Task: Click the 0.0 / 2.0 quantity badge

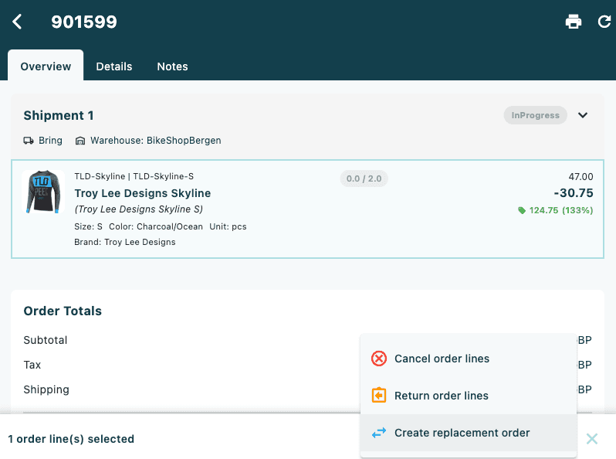Action: click(364, 178)
